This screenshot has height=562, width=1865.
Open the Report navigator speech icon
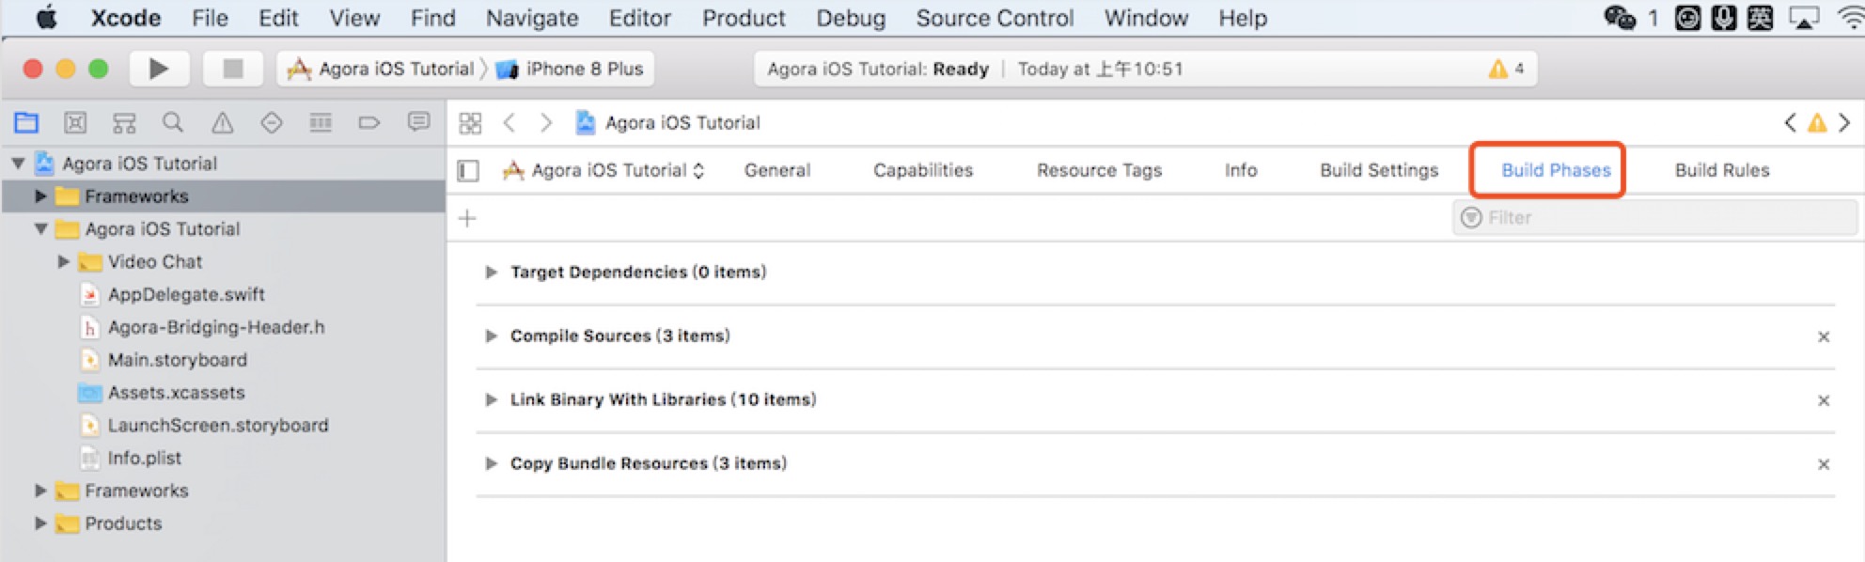[418, 122]
